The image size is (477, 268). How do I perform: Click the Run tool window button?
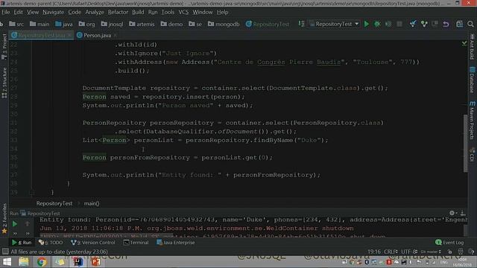tap(22, 243)
